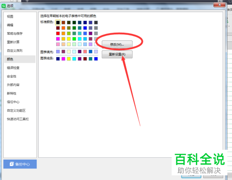Choose light orange swatch in third standard row

(63, 33)
